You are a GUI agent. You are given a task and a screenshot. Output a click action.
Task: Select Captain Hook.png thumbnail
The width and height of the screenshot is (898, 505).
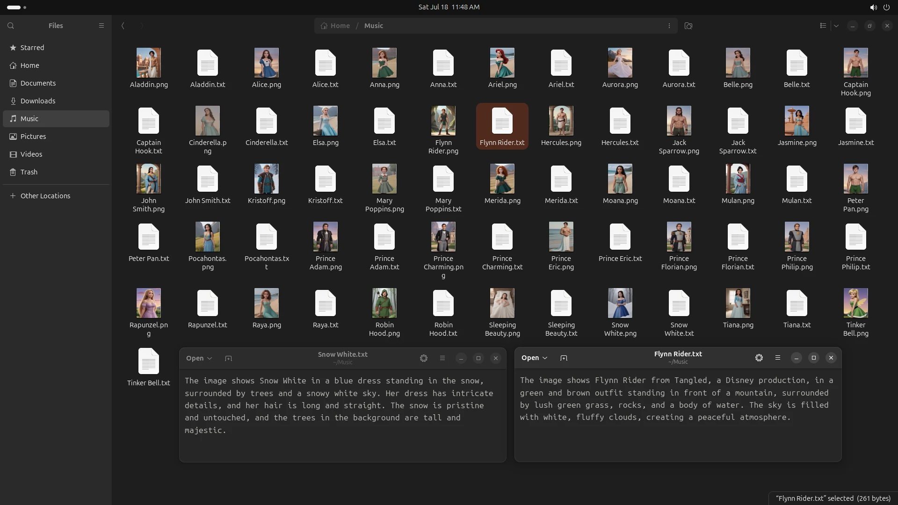point(856,63)
